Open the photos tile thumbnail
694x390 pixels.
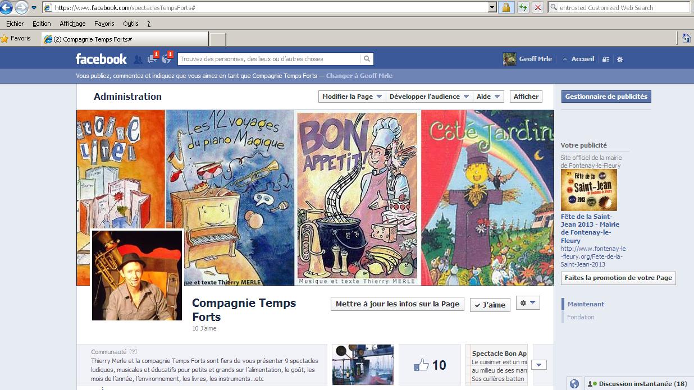[363, 365]
